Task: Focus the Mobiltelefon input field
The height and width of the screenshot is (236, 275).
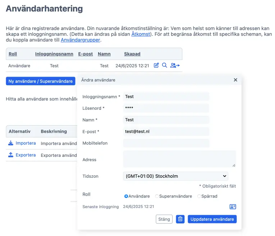Action: pyautogui.click(x=166, y=143)
